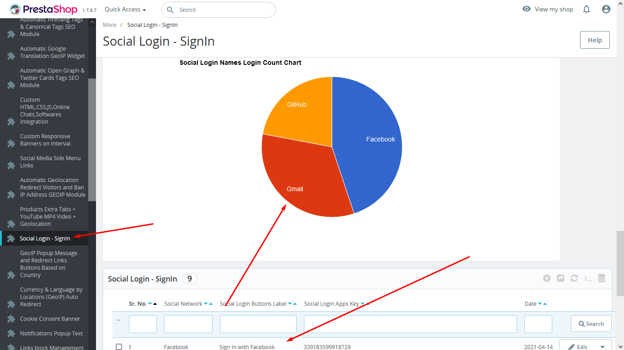Sort Sr. No. column descending arrow

[x=150, y=304]
